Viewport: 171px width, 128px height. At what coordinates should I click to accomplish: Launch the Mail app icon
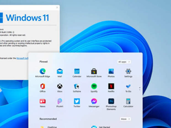click(x=60, y=71)
